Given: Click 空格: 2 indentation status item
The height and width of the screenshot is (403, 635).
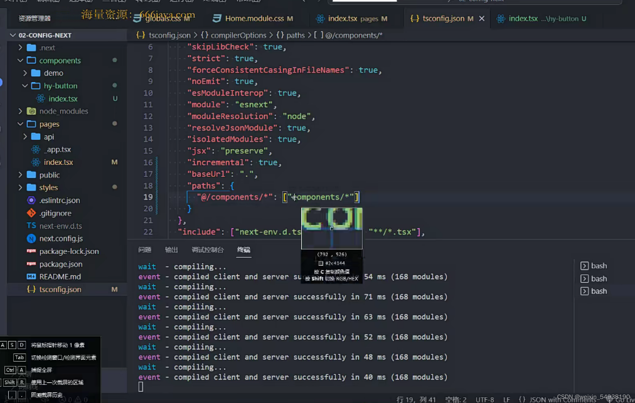Looking at the screenshot, I should (x=456, y=400).
